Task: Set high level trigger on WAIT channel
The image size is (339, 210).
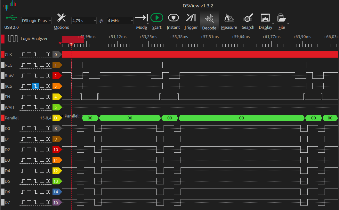Action: click(29, 107)
